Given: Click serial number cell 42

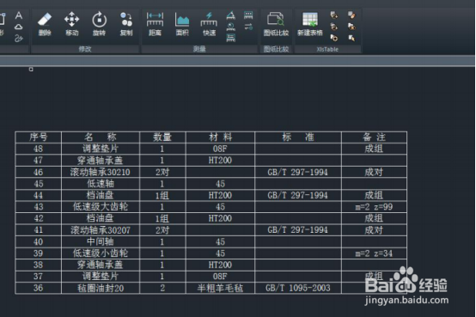Looking at the screenshot, I should pos(39,218).
